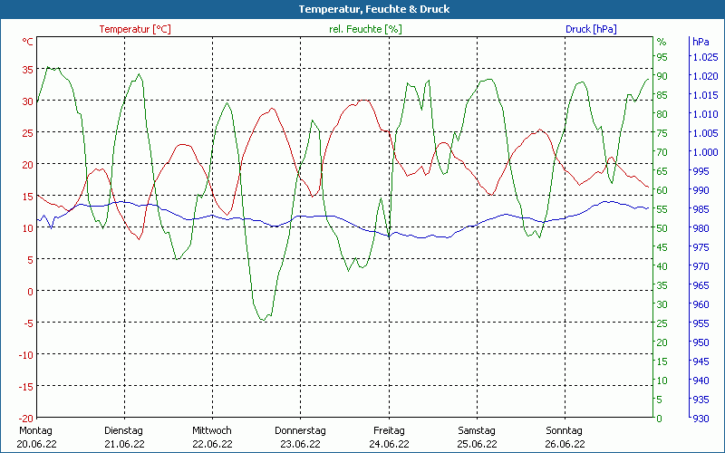The height and width of the screenshot is (453, 725).
Task: Click the red '35' temperature axis tick
Action: pyautogui.click(x=28, y=70)
